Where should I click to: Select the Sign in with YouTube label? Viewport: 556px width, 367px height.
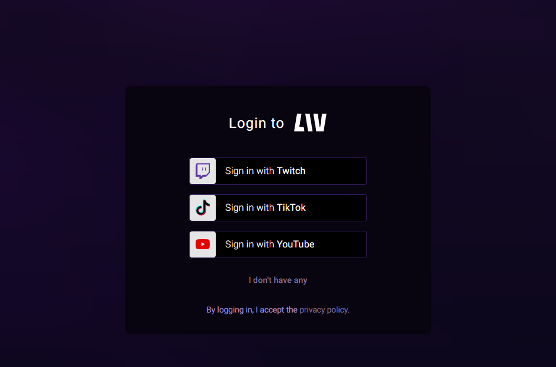(270, 244)
